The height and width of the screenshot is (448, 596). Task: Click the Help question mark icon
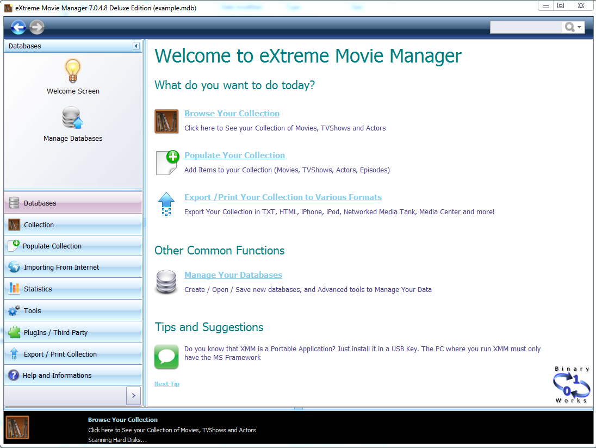pyautogui.click(x=14, y=376)
